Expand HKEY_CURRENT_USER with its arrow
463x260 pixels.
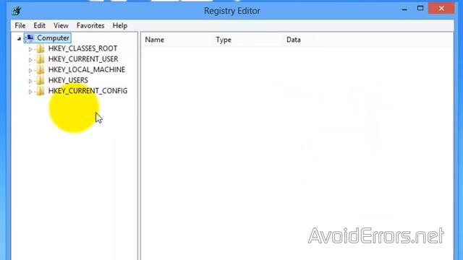(30, 60)
